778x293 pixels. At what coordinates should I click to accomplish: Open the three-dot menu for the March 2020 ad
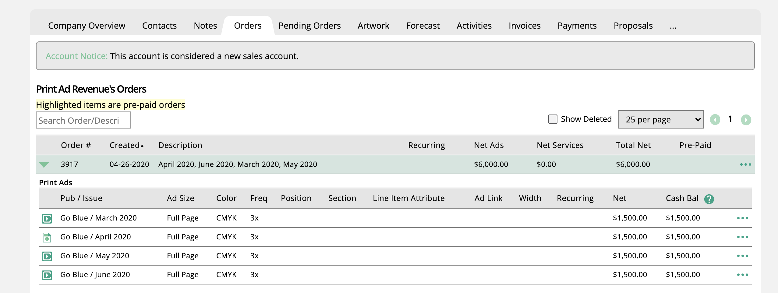[742, 218]
